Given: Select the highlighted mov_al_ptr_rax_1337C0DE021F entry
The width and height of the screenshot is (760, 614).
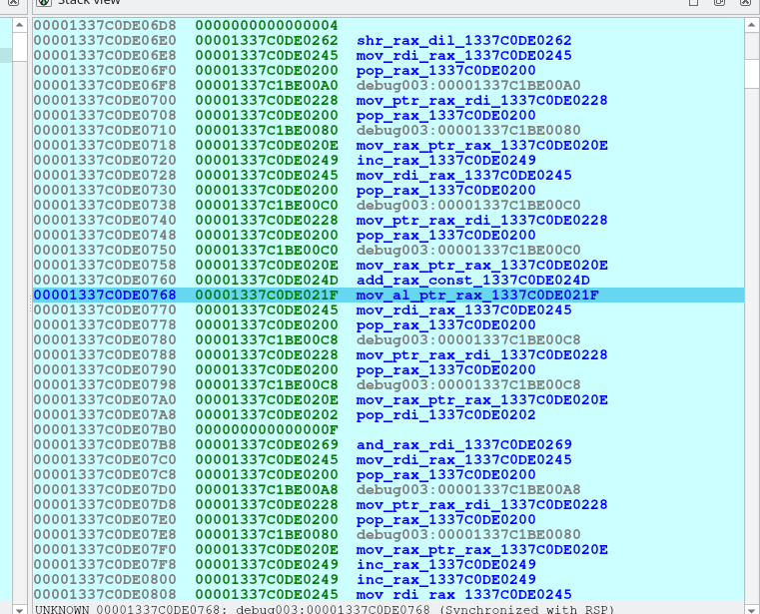Looking at the screenshot, I should point(477,295).
